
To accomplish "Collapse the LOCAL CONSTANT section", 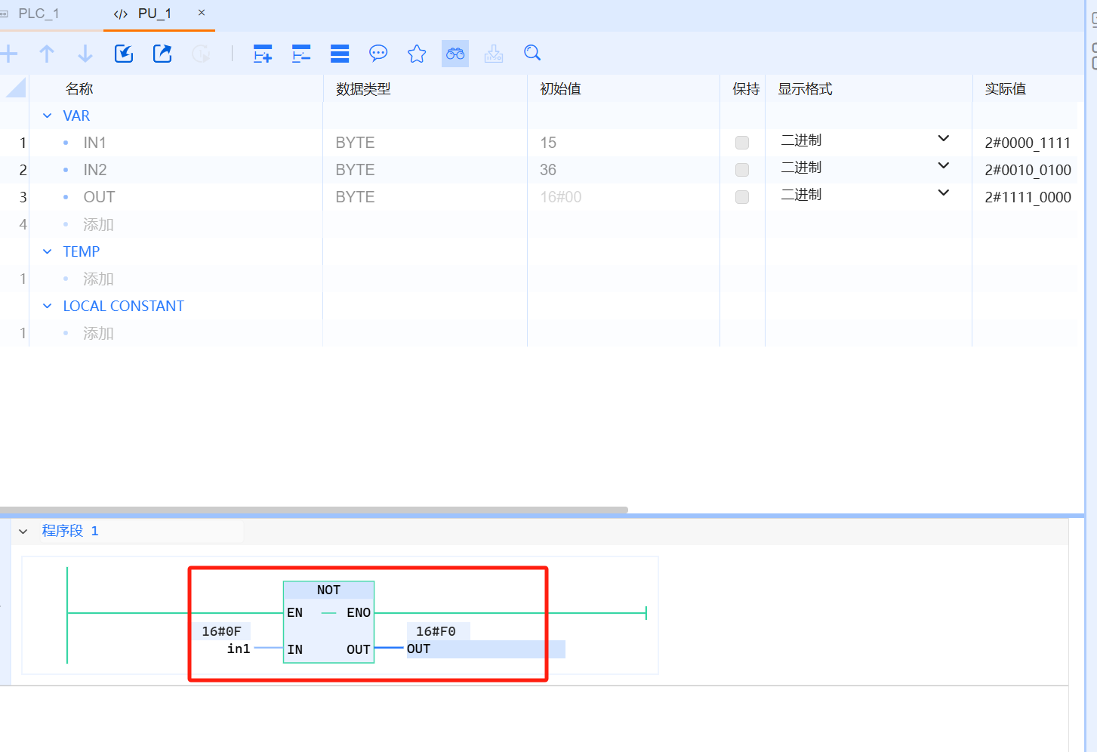I will click(48, 306).
